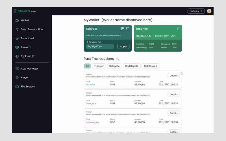226x141 pixels.
Task: Show the address QR code
Action: click(x=122, y=29)
